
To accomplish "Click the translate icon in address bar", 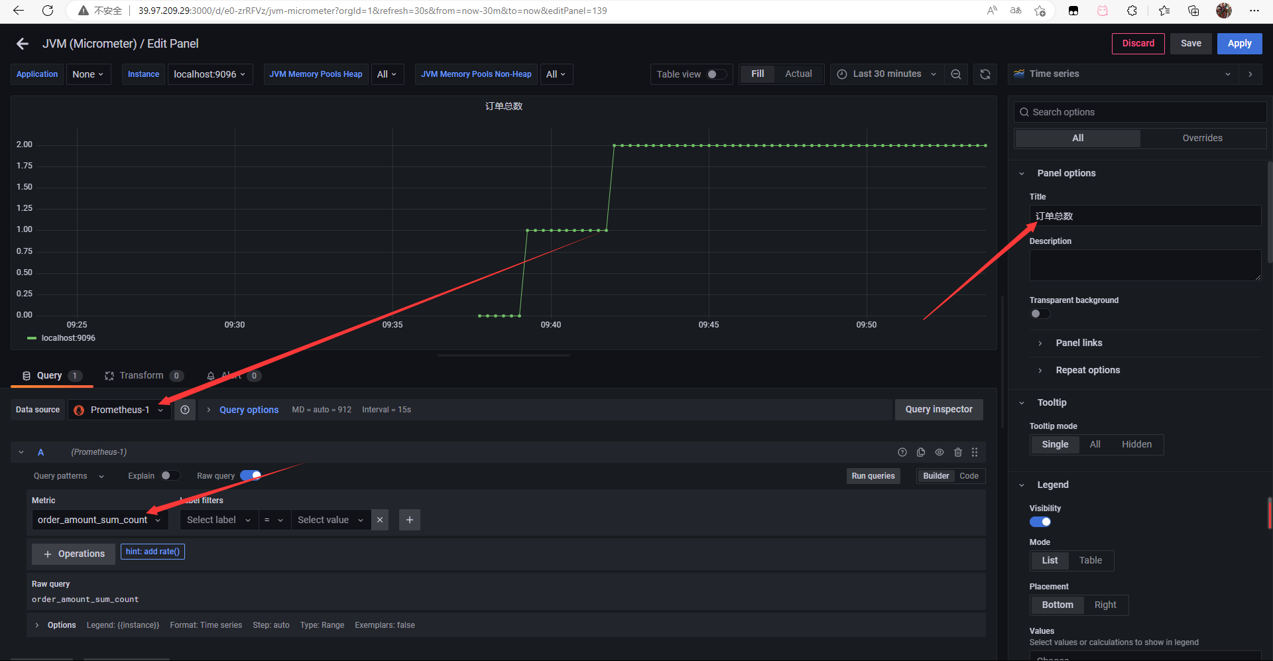I will 1016,11.
